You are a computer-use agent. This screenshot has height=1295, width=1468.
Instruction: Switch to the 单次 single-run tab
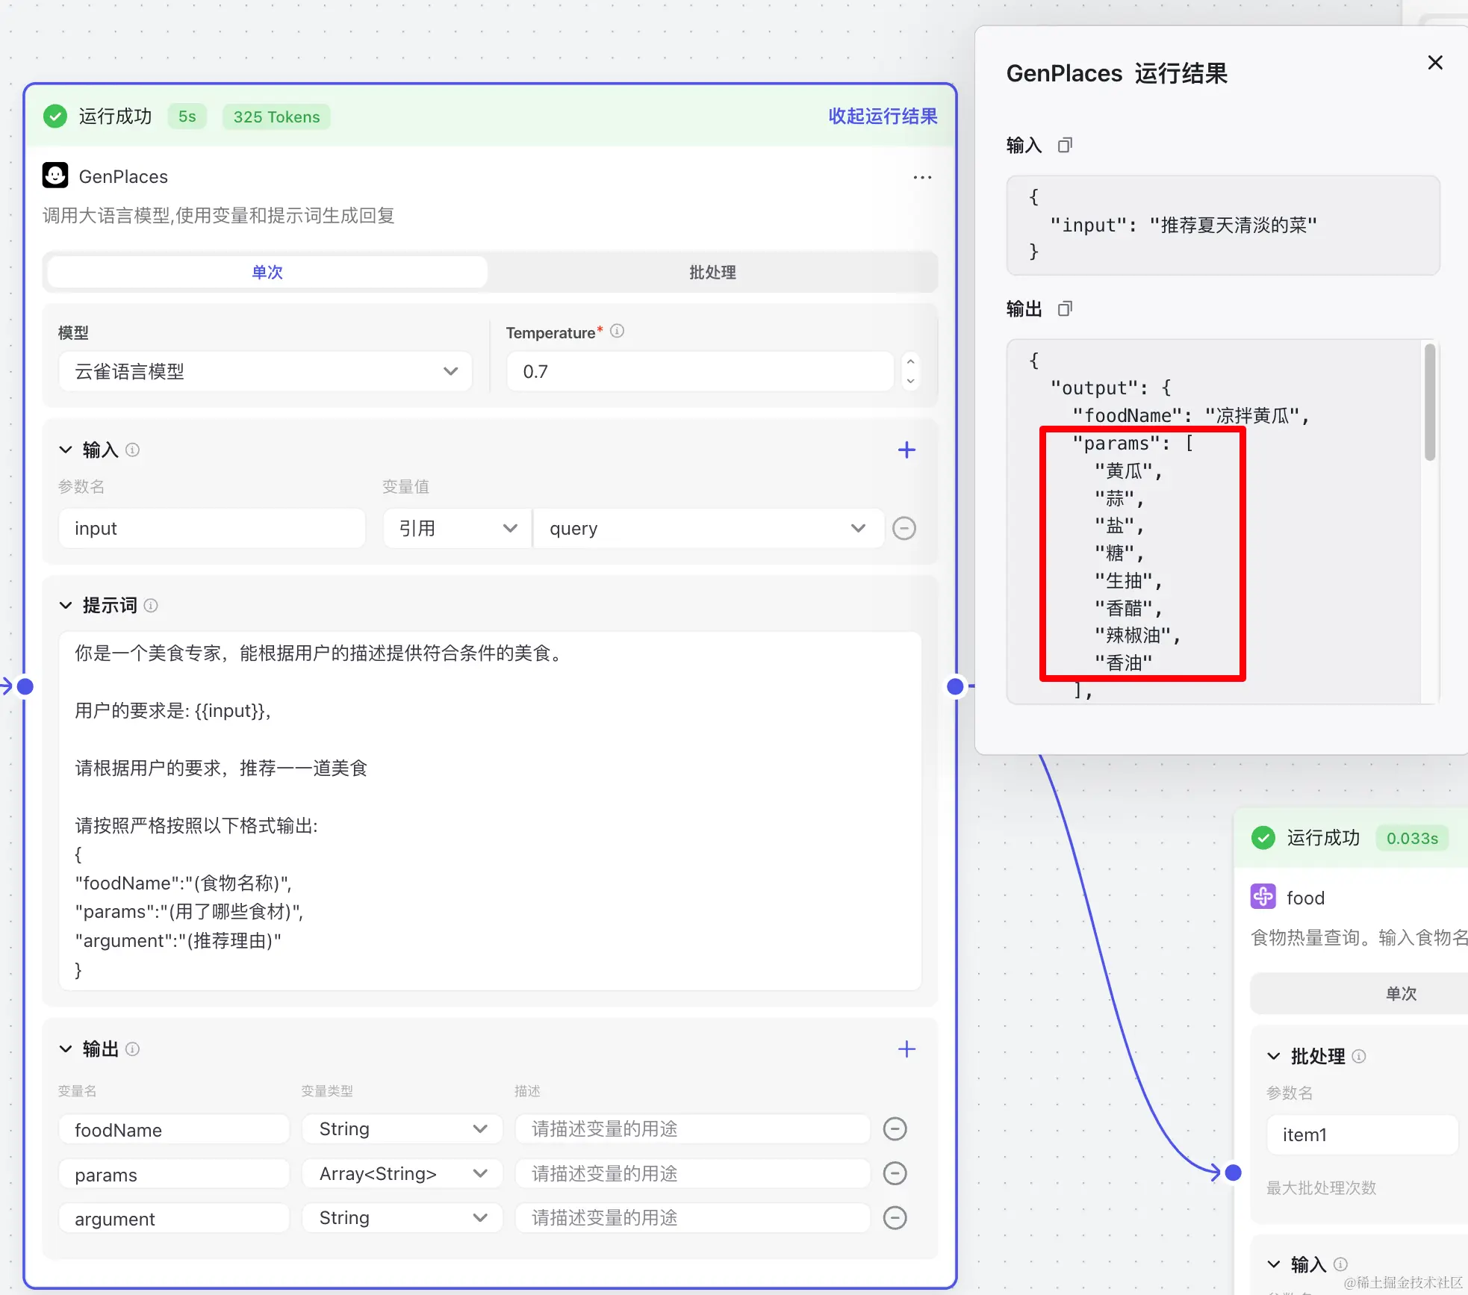click(x=267, y=272)
